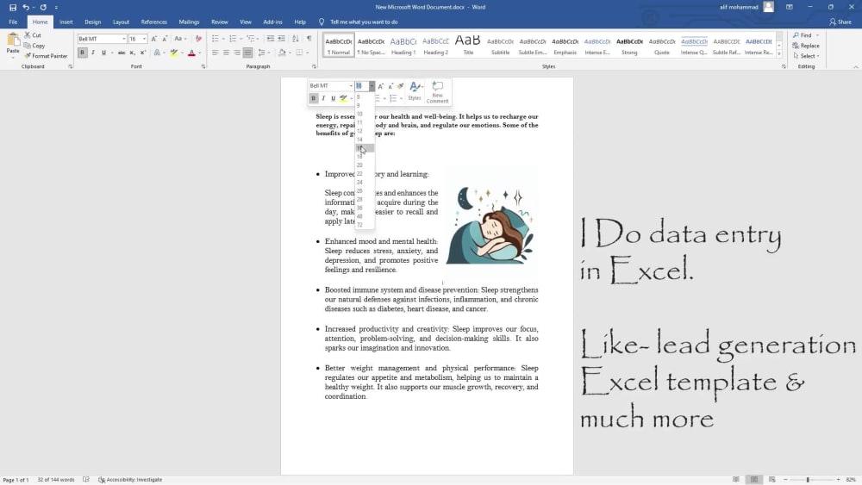Open the Change Case Aa dropdown
Screen dimensions: 862x485
(x=180, y=39)
